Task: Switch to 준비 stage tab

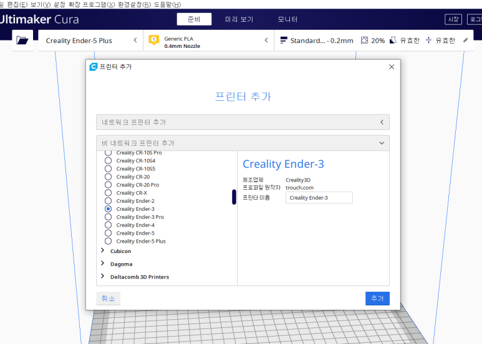Action: tap(194, 19)
